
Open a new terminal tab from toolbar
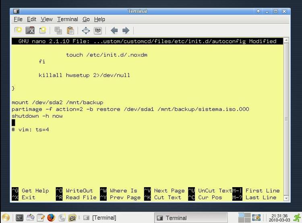18,31
